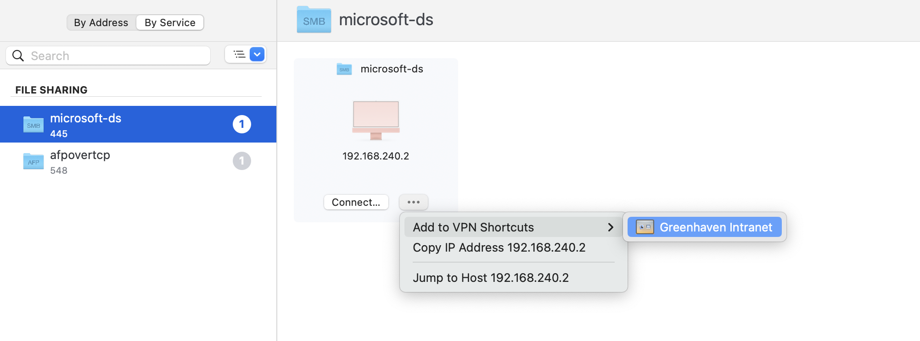Click the search magnifying glass icon

(18, 55)
